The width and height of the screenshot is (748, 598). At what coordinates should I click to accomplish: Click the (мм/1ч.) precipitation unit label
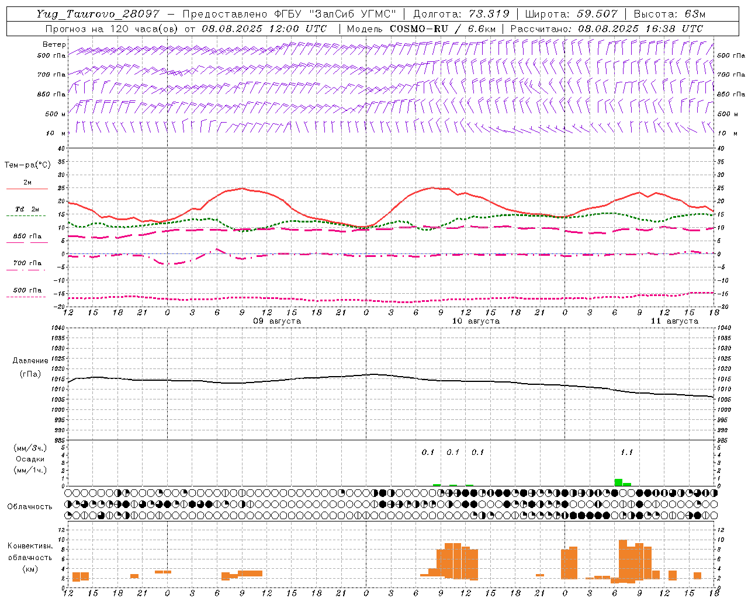click(30, 470)
